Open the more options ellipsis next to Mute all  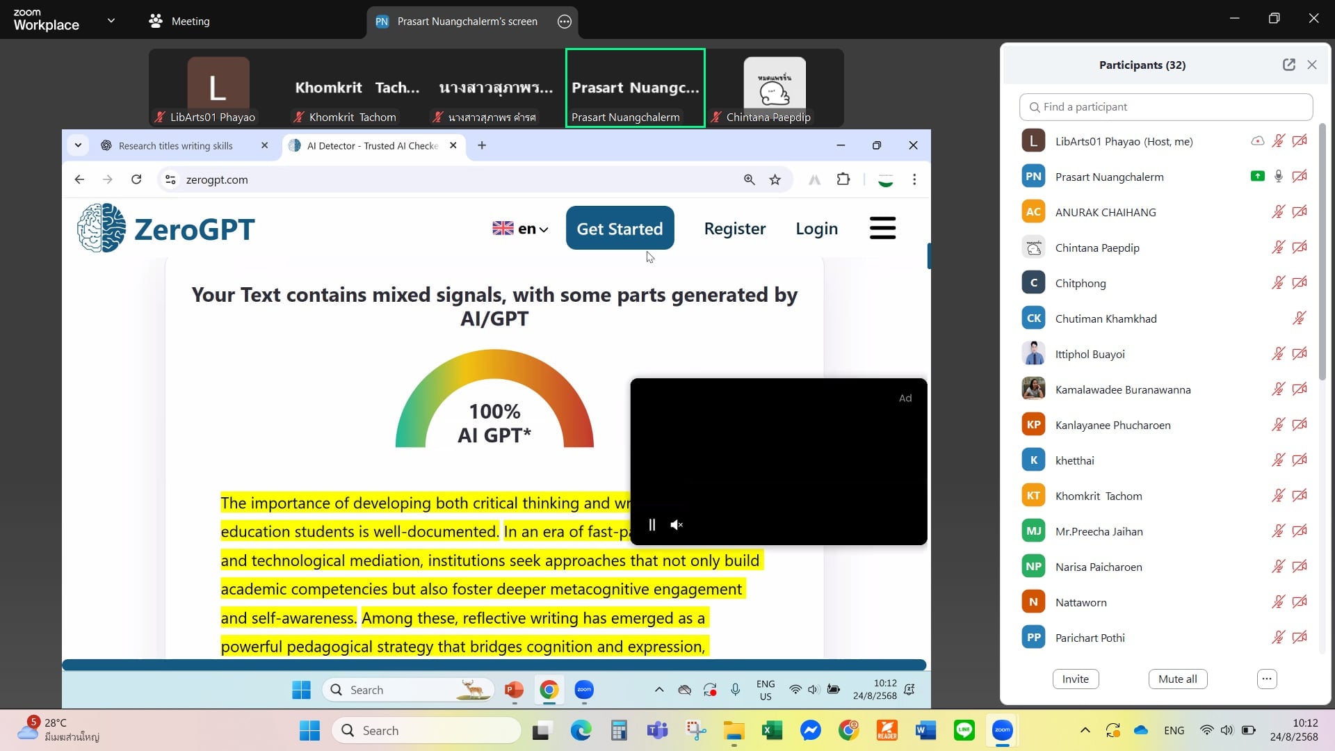click(1267, 679)
